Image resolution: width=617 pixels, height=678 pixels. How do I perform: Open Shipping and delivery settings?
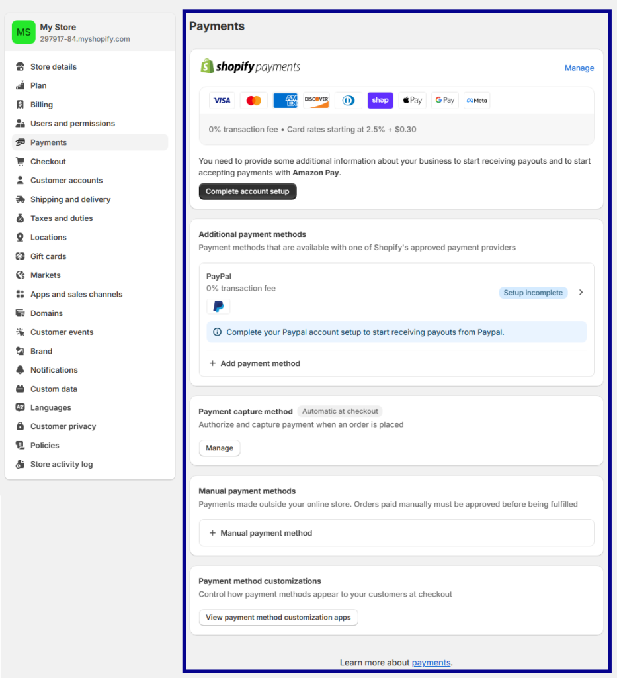pyautogui.click(x=90, y=199)
